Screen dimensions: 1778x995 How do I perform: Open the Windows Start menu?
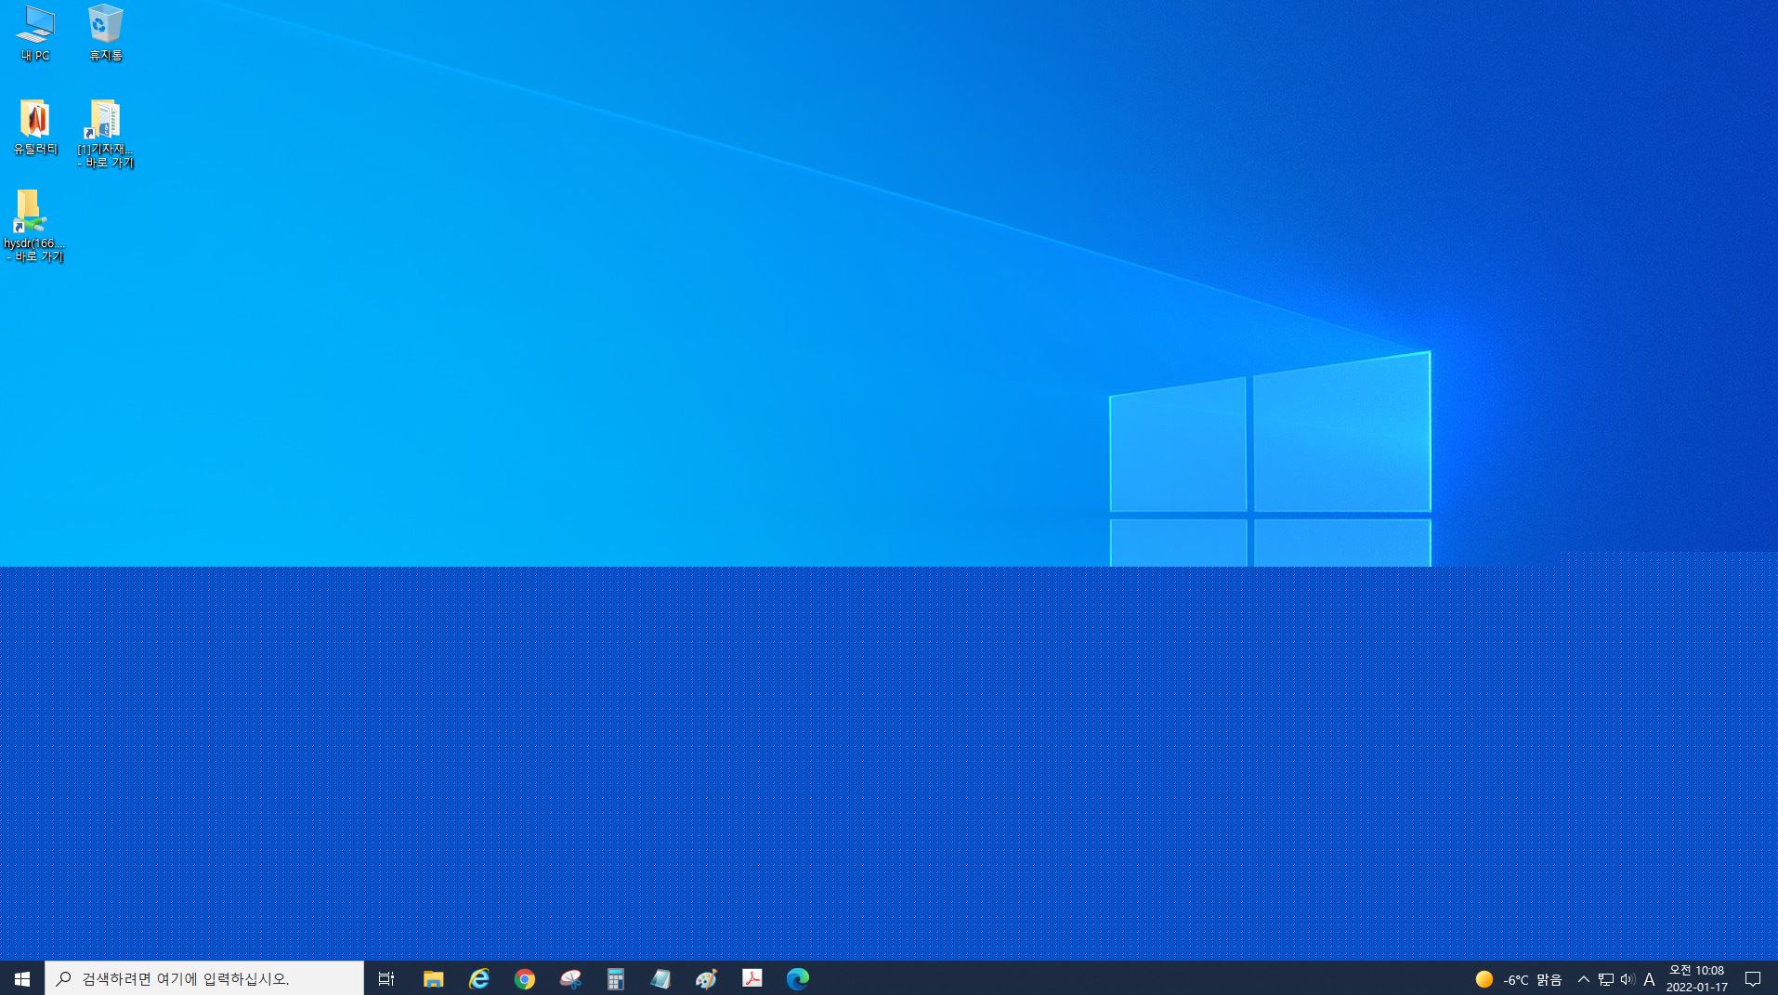click(22, 978)
